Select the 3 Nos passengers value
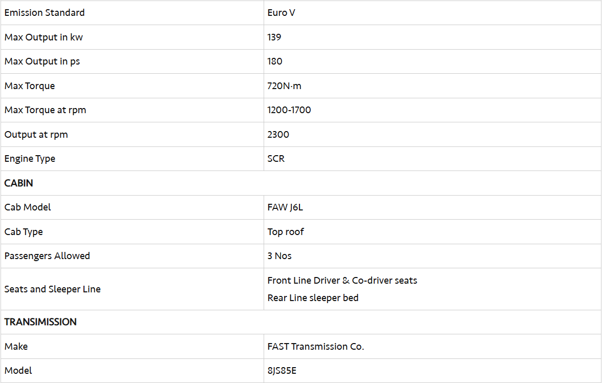This screenshot has height=383, width=602. tap(279, 256)
